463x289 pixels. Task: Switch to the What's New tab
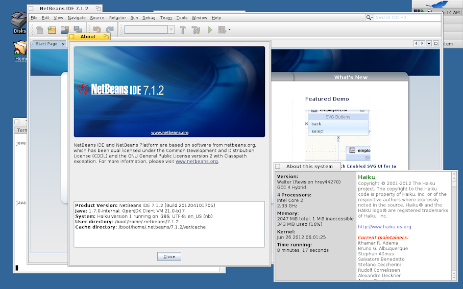click(351, 77)
